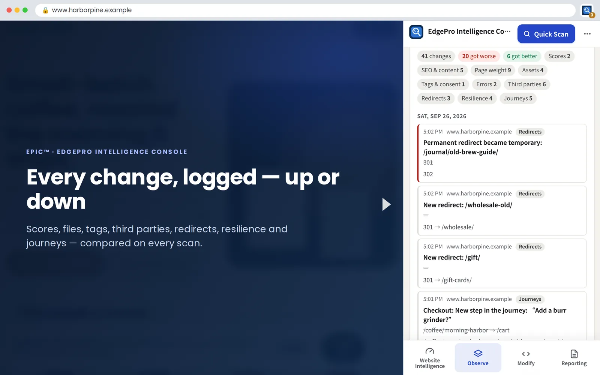Click the '301 → /wholesale/' value
Viewport: 600px width, 375px height.
(x=448, y=227)
